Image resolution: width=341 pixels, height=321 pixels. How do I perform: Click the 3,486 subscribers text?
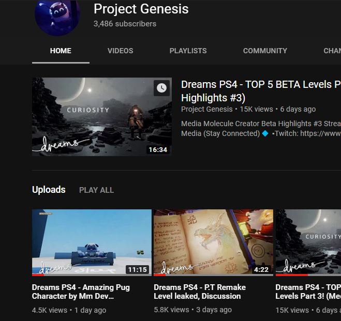pos(125,24)
